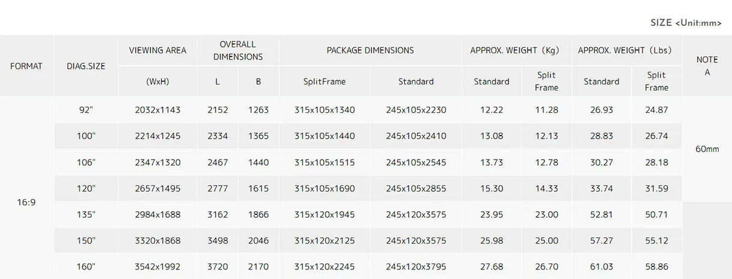Click the 315x105x1515 package dimension cell
The width and height of the screenshot is (732, 279).
tap(325, 163)
